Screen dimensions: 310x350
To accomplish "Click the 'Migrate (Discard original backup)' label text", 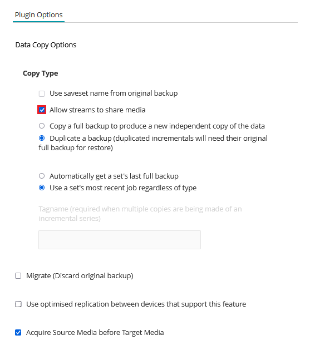I will coord(80,276).
